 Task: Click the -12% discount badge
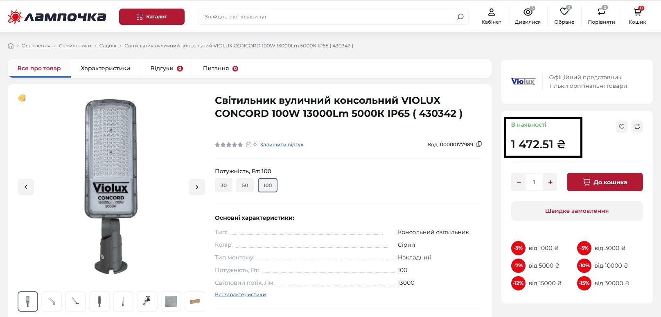[x=519, y=283]
